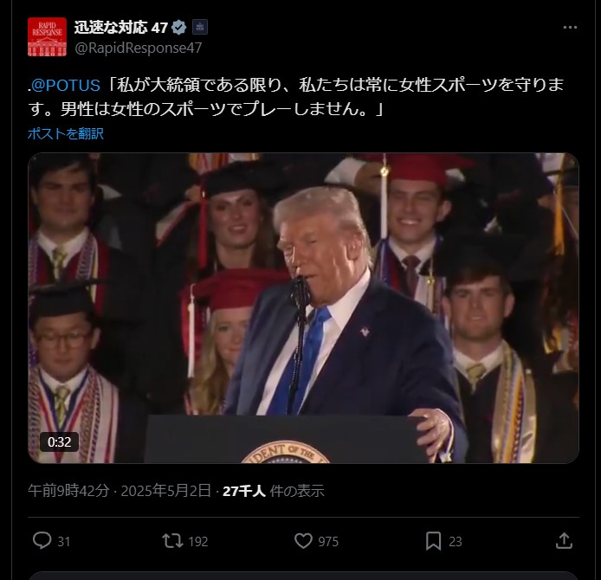
Task: Click the 192 repost count
Action: point(198,541)
